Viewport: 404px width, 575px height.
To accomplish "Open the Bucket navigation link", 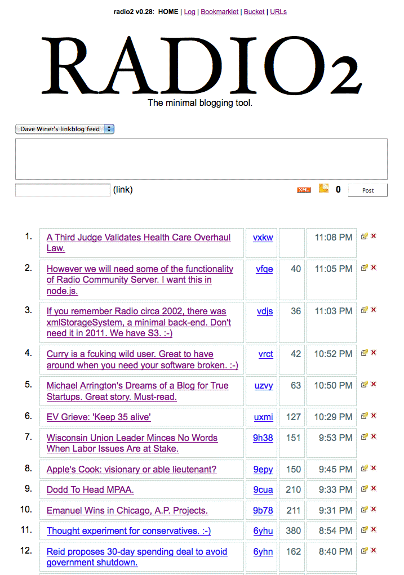I will point(254,11).
